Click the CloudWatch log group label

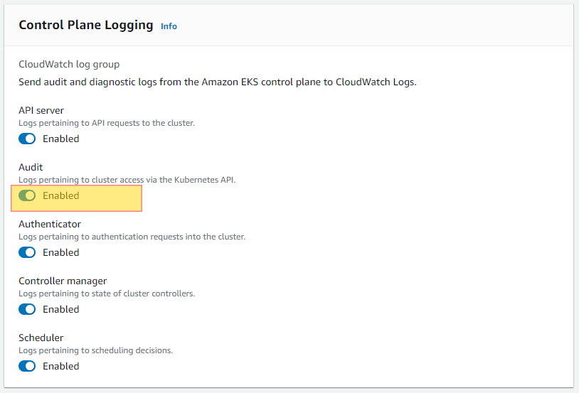point(69,64)
